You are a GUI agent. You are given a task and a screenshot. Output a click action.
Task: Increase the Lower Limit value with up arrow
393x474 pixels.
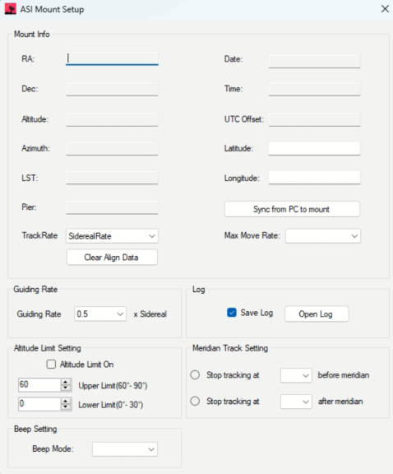(x=66, y=401)
